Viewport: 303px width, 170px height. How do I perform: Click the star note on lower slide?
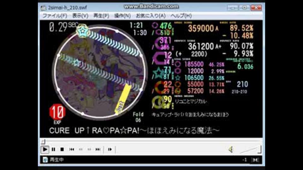click(77, 63)
